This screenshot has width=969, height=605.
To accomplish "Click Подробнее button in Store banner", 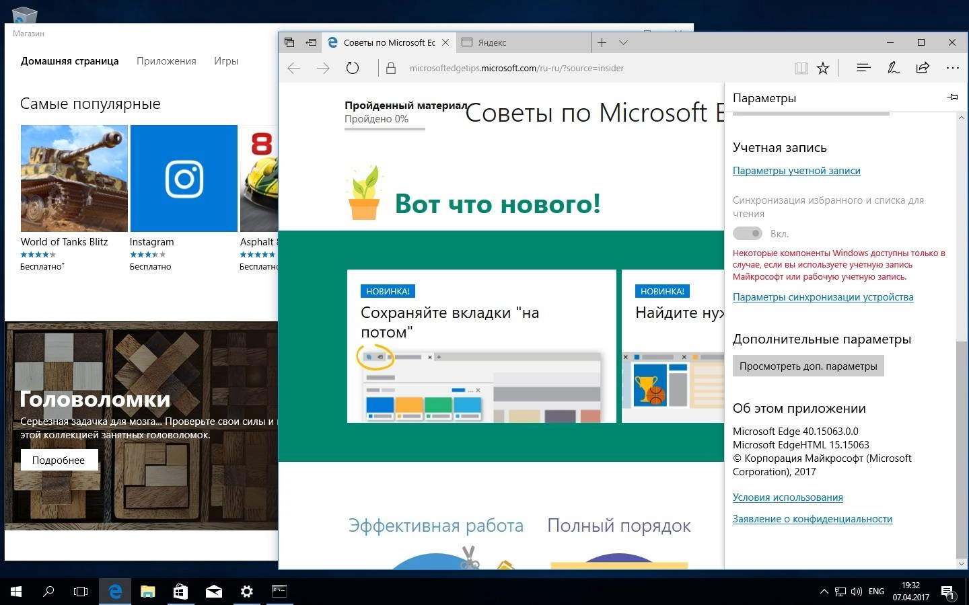I will click(59, 460).
